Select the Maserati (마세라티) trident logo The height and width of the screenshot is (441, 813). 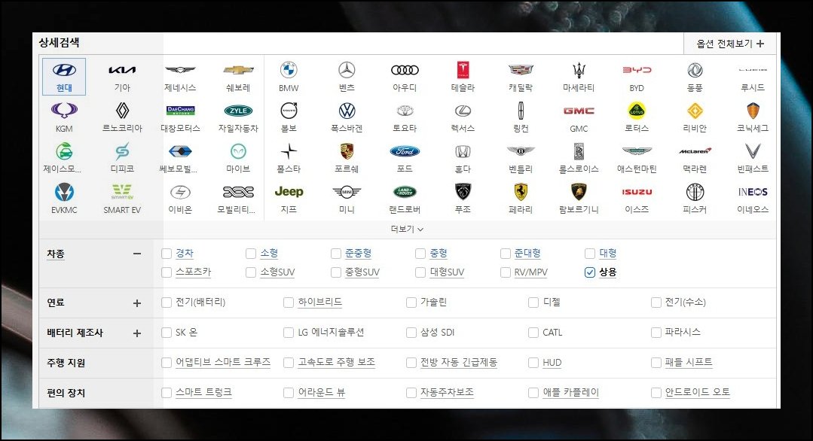click(x=579, y=70)
